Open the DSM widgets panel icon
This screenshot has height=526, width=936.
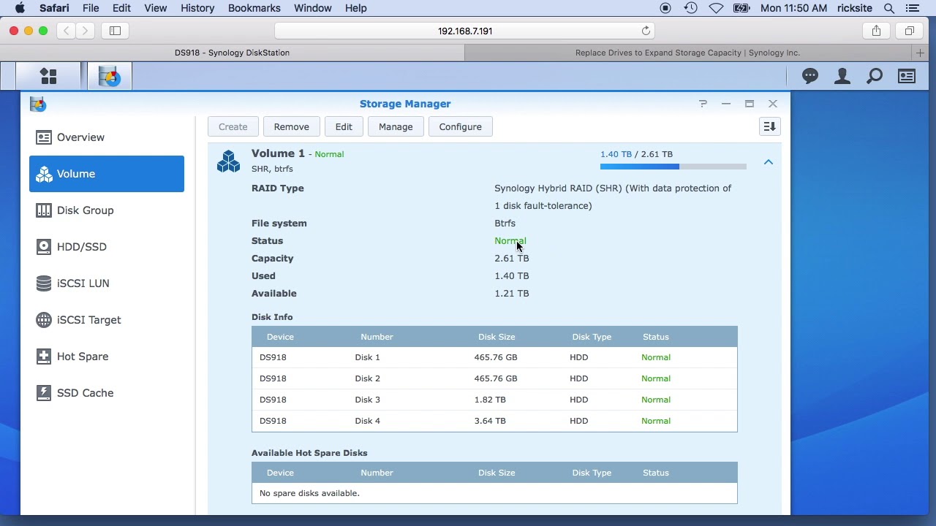pyautogui.click(x=907, y=76)
